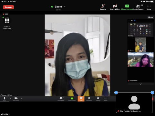Unmute the microphone in top toolbar
Screen dimensions: 155x116
click(103, 7)
